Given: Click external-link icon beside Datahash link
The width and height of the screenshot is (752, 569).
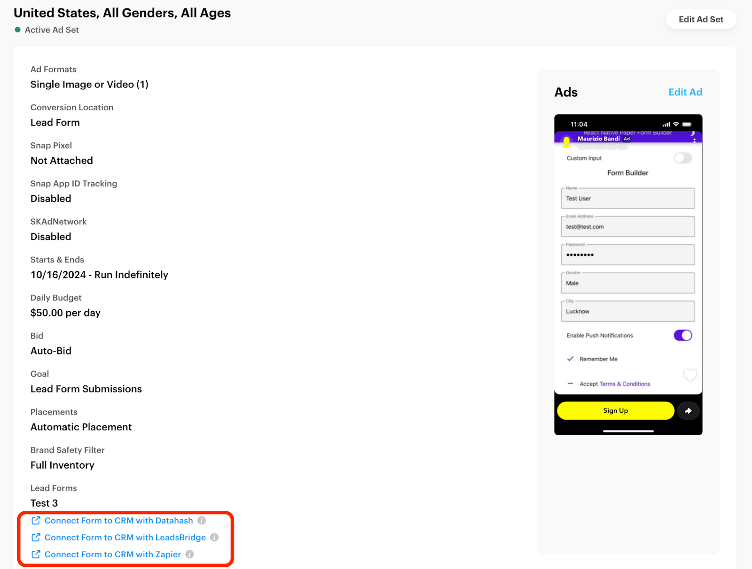Looking at the screenshot, I should [36, 520].
